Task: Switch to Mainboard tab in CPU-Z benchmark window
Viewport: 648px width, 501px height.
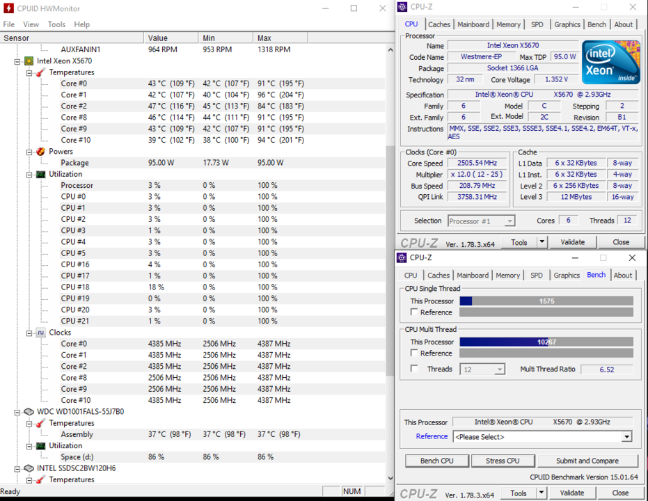Action: point(473,275)
